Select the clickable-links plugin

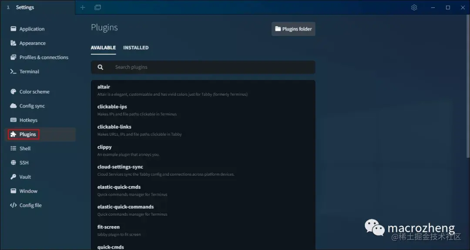[203, 130]
